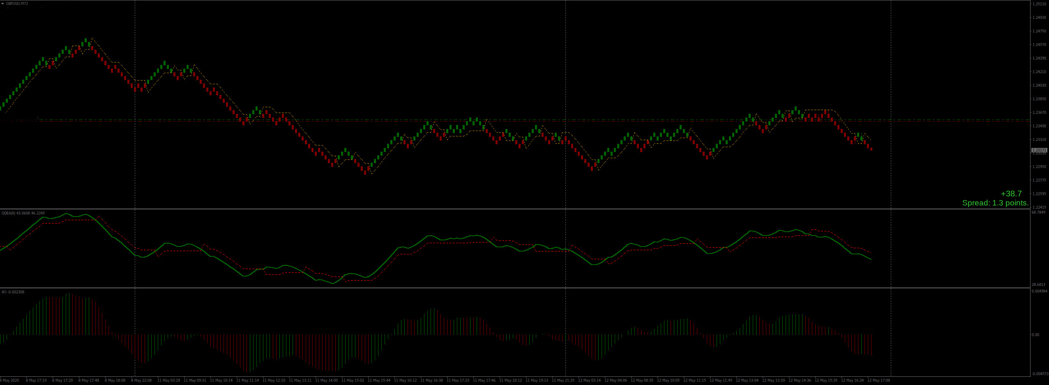Click the '8 May 2020' time label
Image resolution: width=1049 pixels, height=385 pixels.
(10, 380)
